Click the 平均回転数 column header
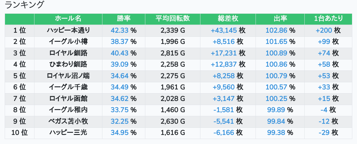 (173, 19)
